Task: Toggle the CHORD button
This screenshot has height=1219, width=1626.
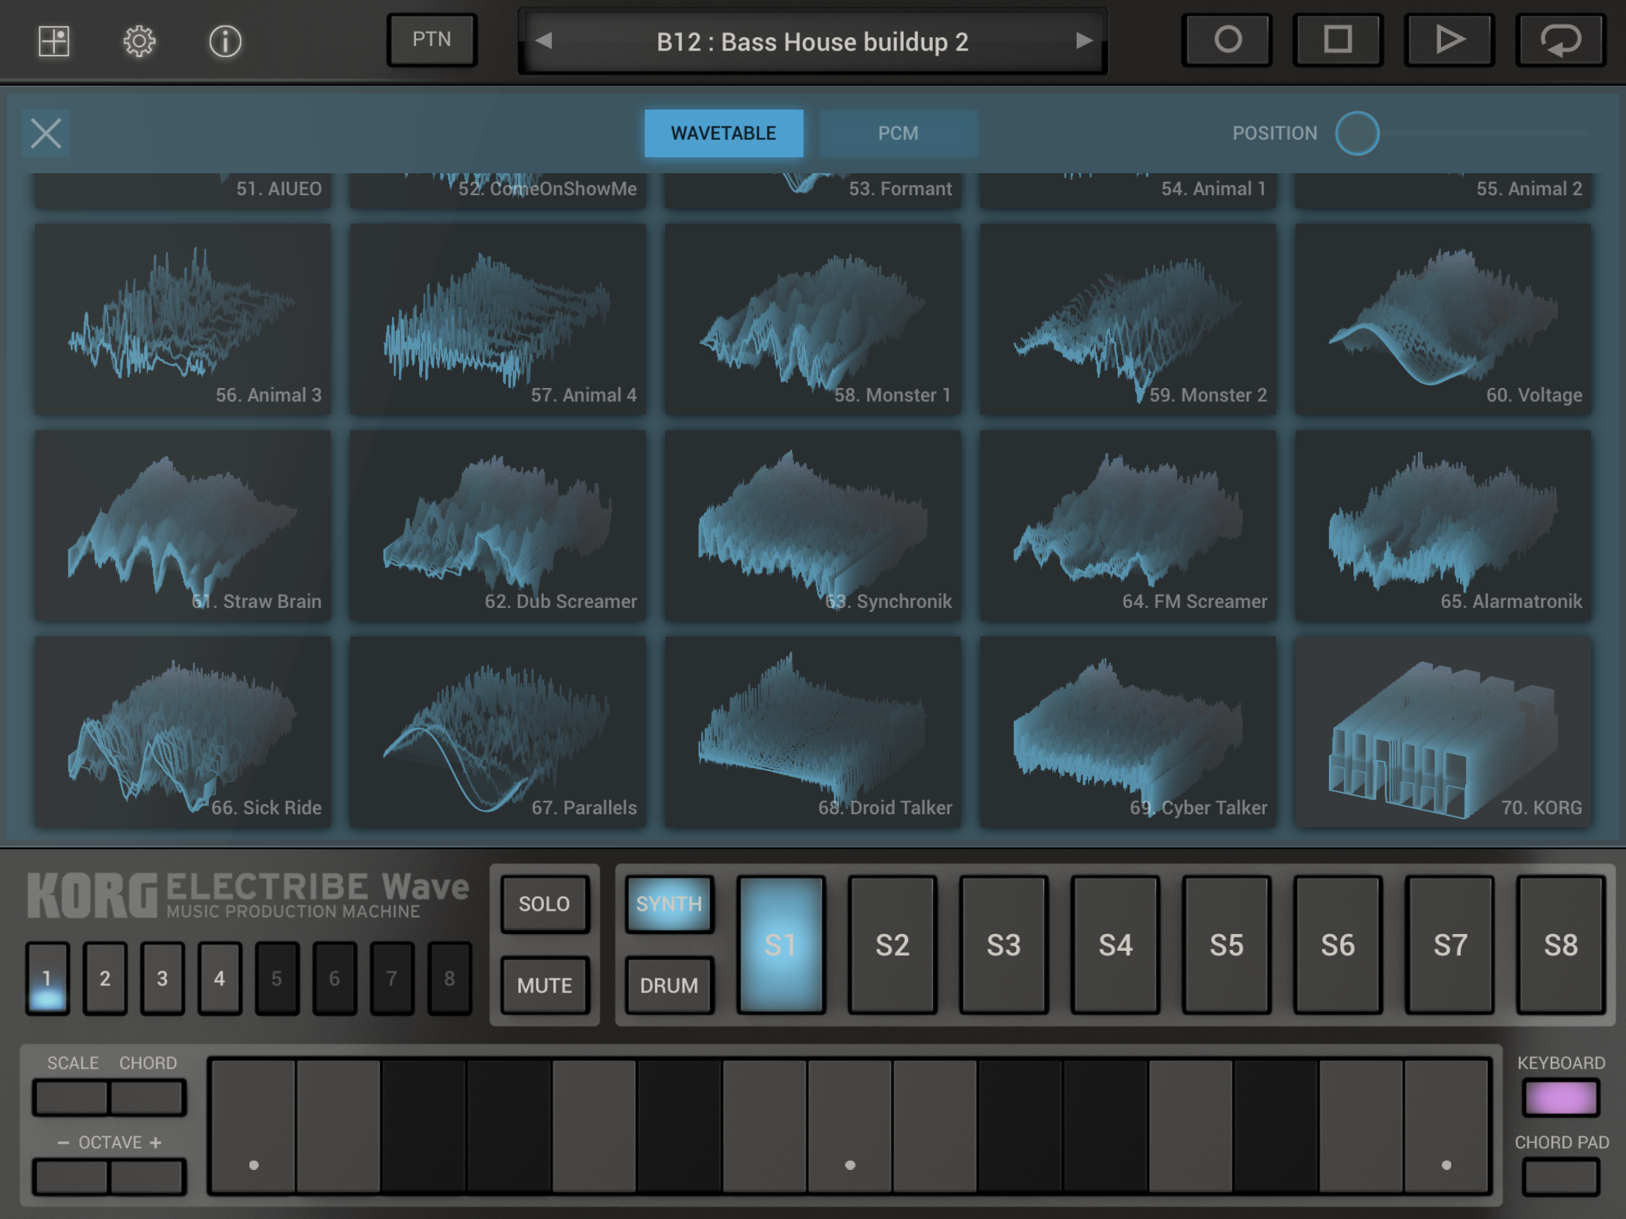Action: [147, 1098]
